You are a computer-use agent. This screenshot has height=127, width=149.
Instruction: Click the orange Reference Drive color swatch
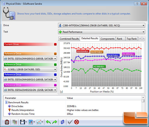tap(55, 54)
